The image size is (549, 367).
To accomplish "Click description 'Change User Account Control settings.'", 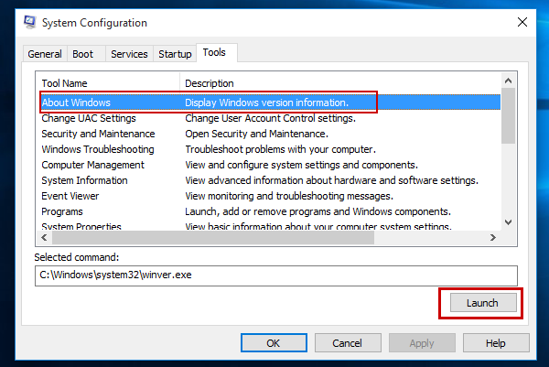I will 270,118.
